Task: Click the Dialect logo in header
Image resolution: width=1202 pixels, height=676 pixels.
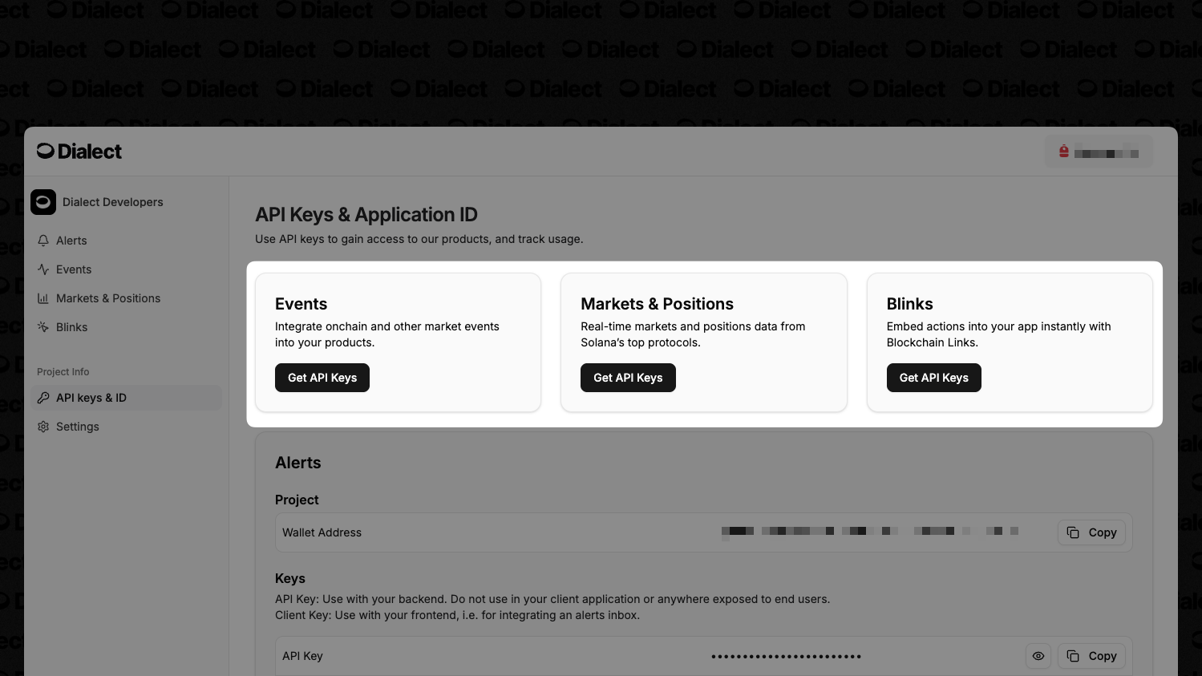Action: 79,152
